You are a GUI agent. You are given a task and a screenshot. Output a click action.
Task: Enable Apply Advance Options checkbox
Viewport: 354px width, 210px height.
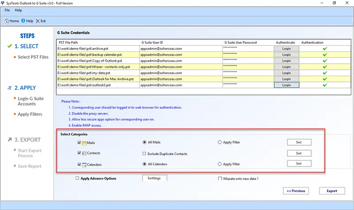[x=77, y=178]
